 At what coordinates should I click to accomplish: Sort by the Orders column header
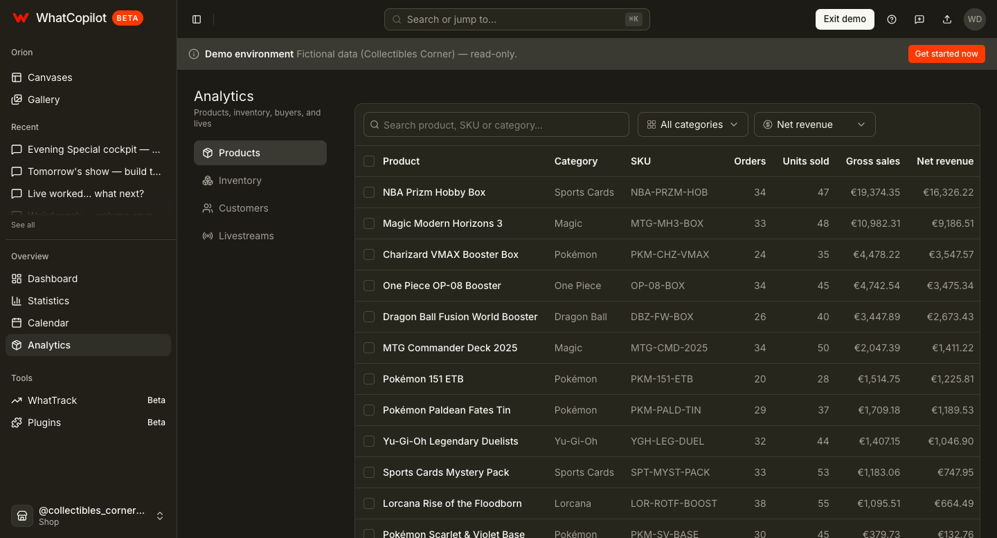750,161
